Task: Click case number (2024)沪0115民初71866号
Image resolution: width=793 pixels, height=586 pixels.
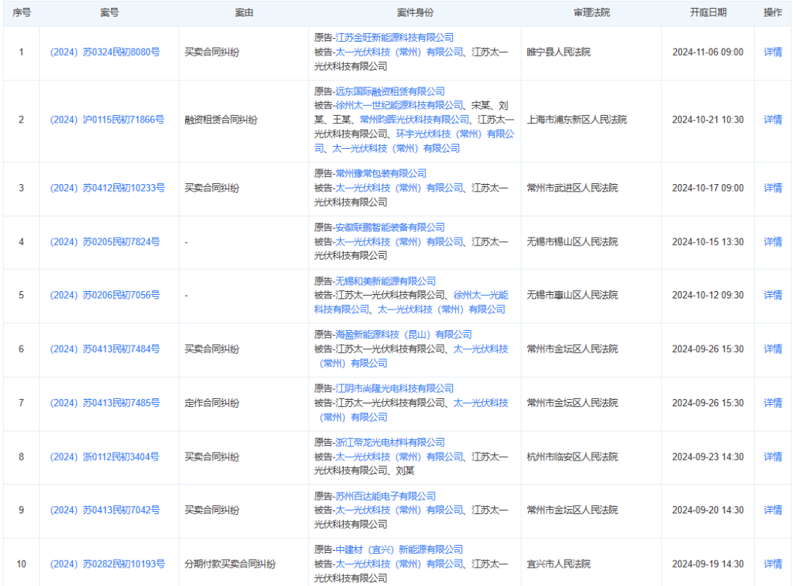Action: (x=107, y=120)
